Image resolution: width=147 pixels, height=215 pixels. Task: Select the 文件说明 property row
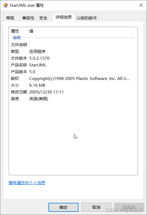19,45
